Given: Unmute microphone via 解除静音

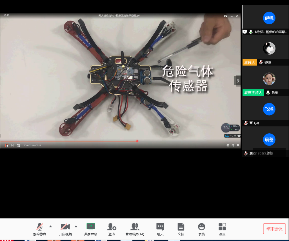Looking at the screenshot, I should (40, 229).
